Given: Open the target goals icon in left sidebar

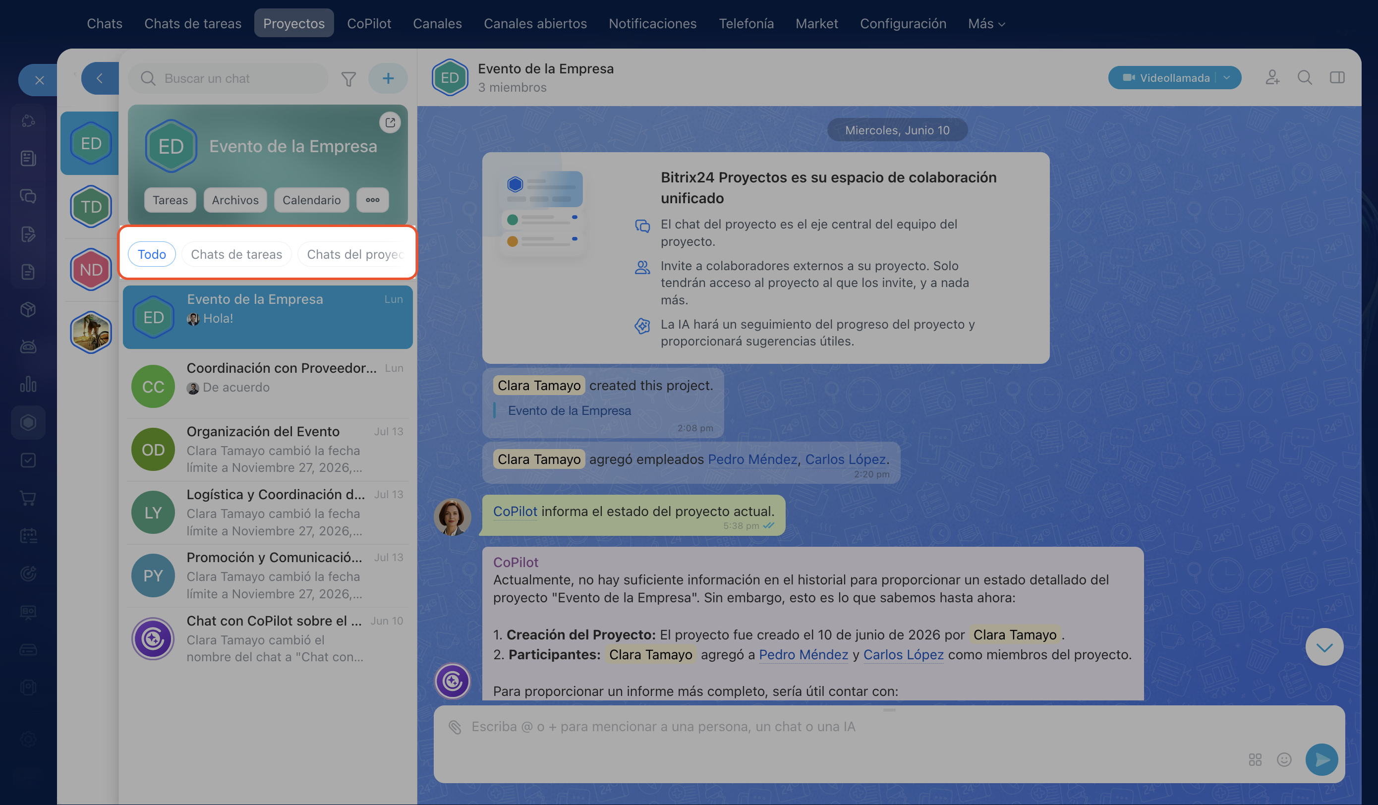Looking at the screenshot, I should (28, 574).
